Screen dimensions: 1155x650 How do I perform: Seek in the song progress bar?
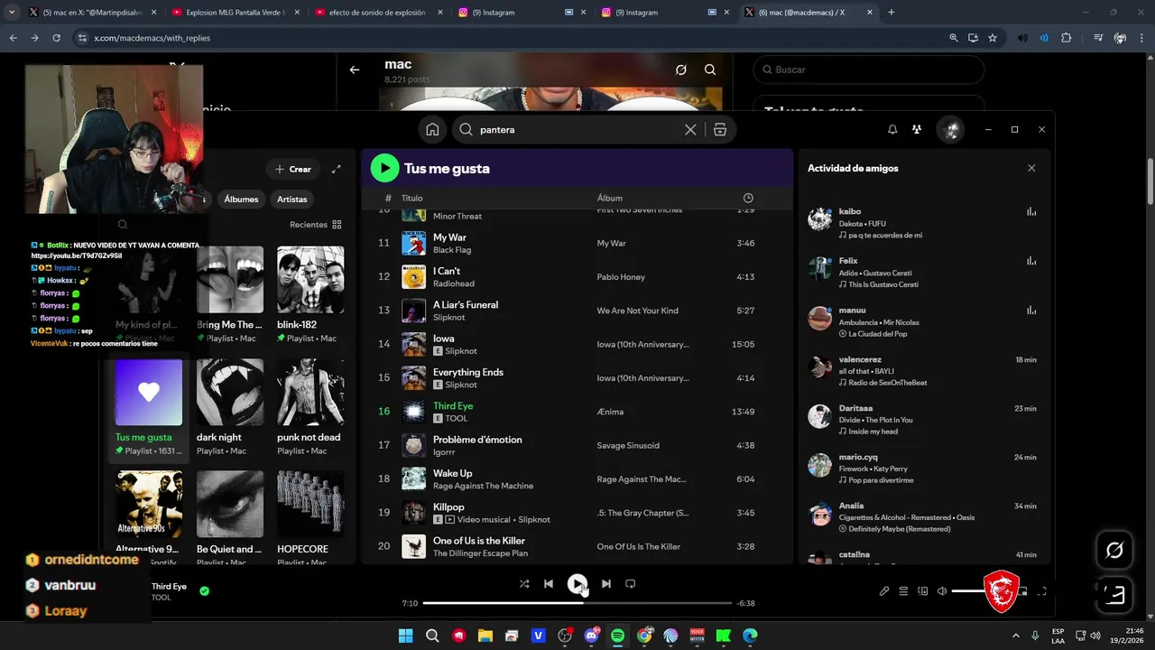click(577, 603)
